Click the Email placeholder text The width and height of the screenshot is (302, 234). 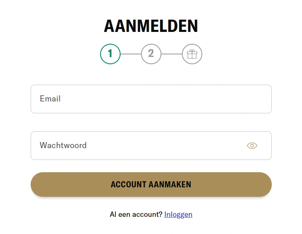click(x=50, y=99)
